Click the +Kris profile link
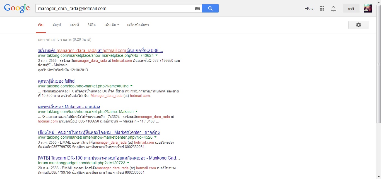The width and height of the screenshot is (381, 179). [309, 8]
